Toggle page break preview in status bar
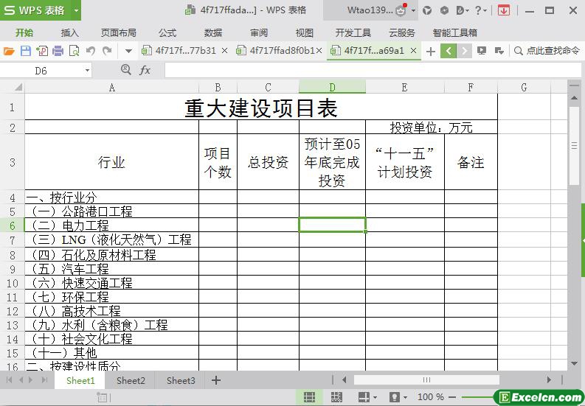Screen dimensions: 585x406 336,397
